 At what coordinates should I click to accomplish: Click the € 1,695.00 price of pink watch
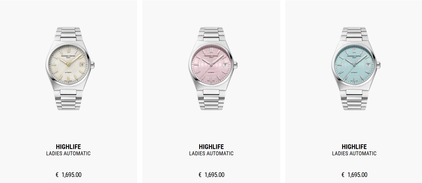[211, 175]
